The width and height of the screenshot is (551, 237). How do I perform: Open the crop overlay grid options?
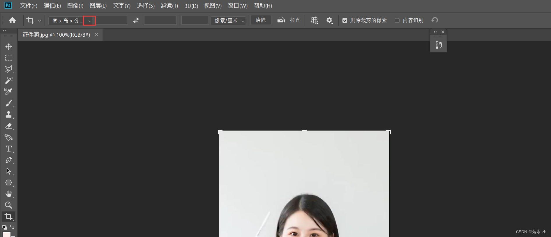tap(315, 20)
